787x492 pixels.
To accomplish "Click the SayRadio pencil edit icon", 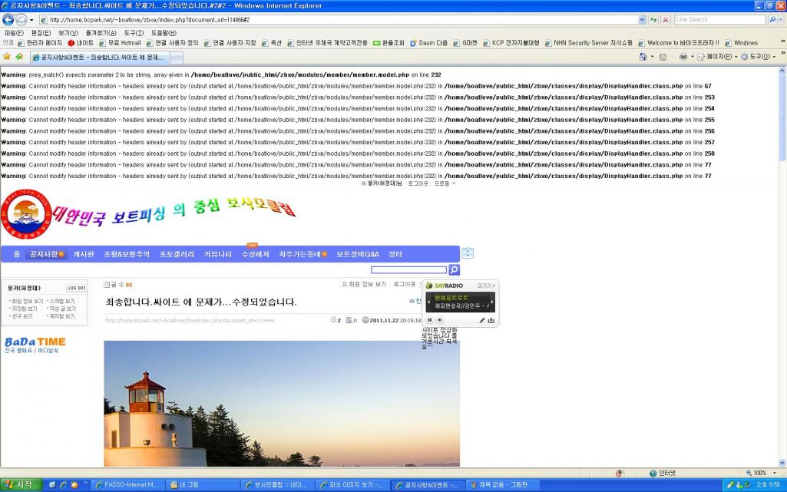I will (x=482, y=320).
